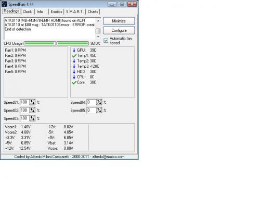
Task: Click the Speed01 value field
Action: pyautogui.click(x=24, y=102)
